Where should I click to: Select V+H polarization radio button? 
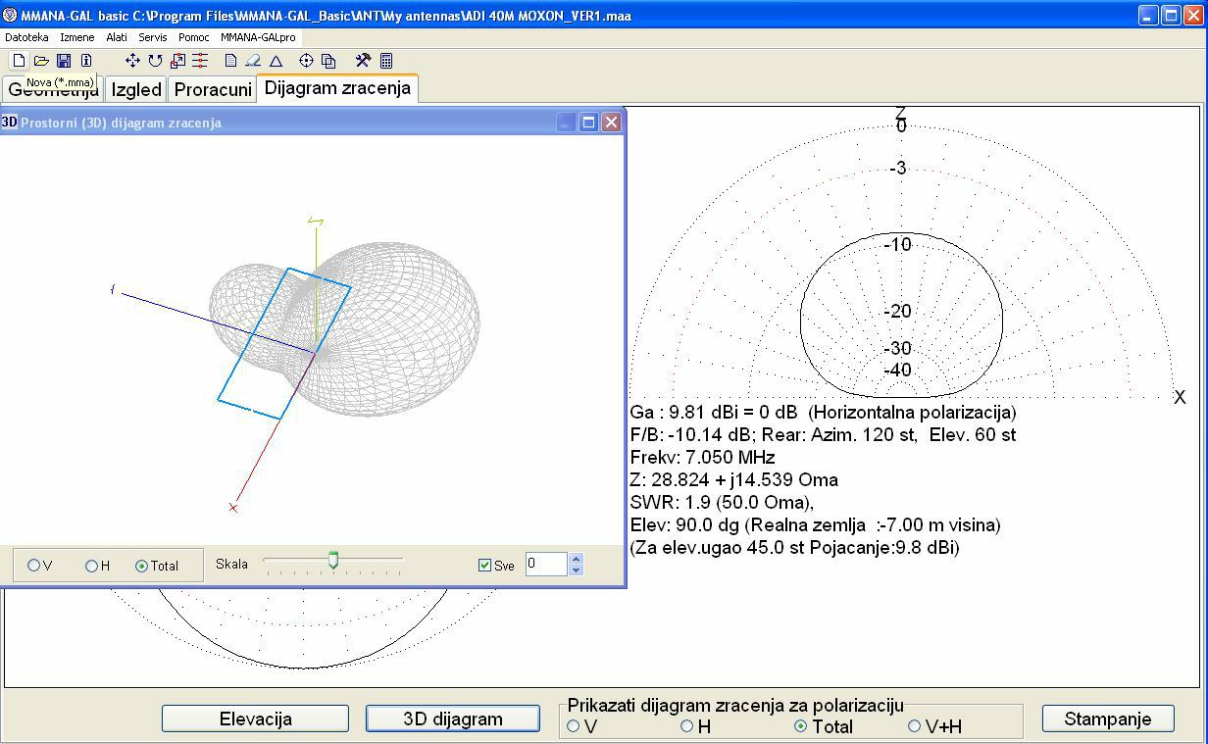pos(915,726)
